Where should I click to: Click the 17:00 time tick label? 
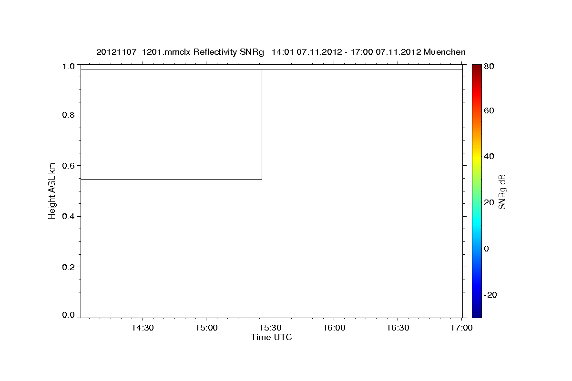[x=461, y=328]
